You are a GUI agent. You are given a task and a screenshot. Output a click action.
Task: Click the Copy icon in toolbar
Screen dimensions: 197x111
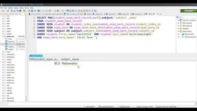12,11
